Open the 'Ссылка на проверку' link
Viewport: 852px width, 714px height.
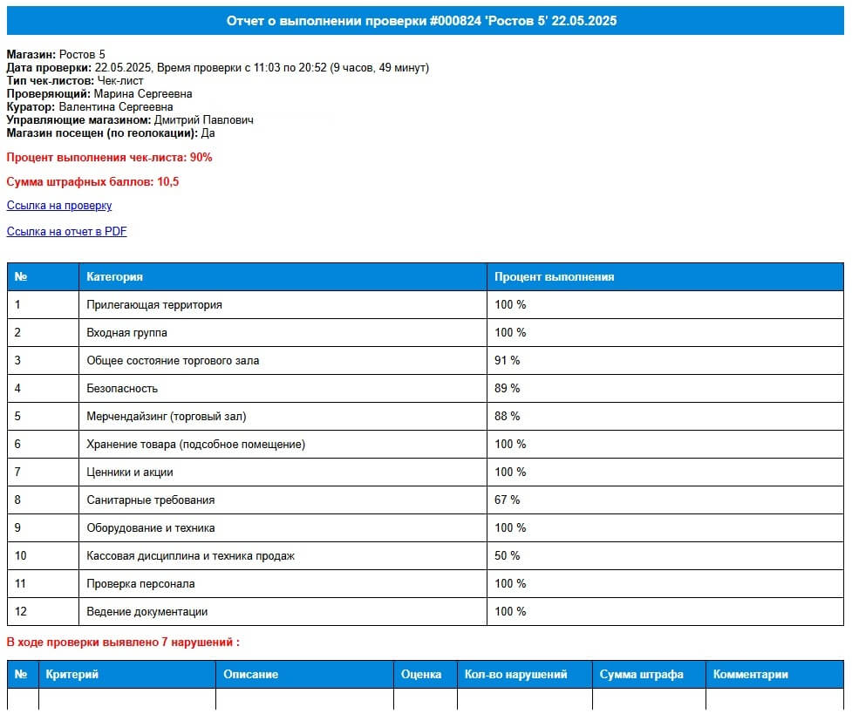(x=59, y=206)
